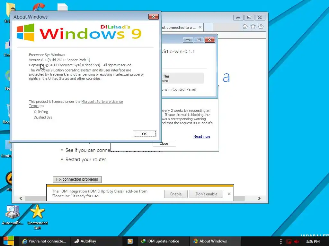Close the 'not connected to a...' browser tab
The height and width of the screenshot is (246, 329).
tap(200, 28)
